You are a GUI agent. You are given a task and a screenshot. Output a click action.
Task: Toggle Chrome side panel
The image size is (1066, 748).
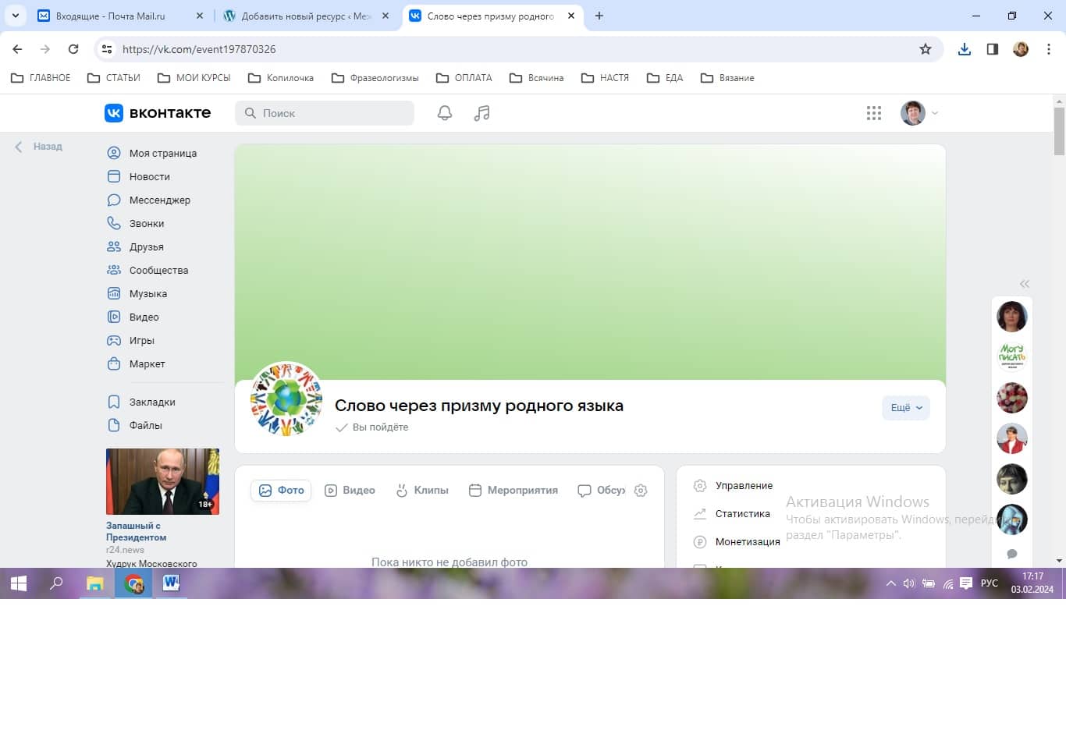point(992,49)
